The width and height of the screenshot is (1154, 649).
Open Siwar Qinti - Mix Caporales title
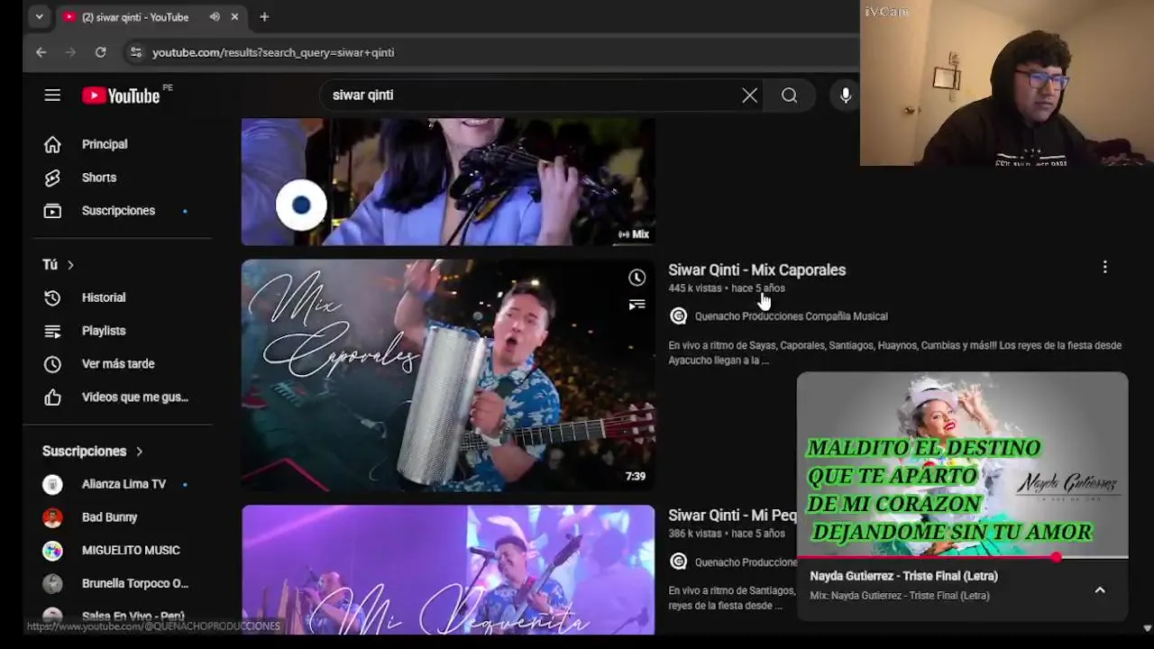click(756, 270)
